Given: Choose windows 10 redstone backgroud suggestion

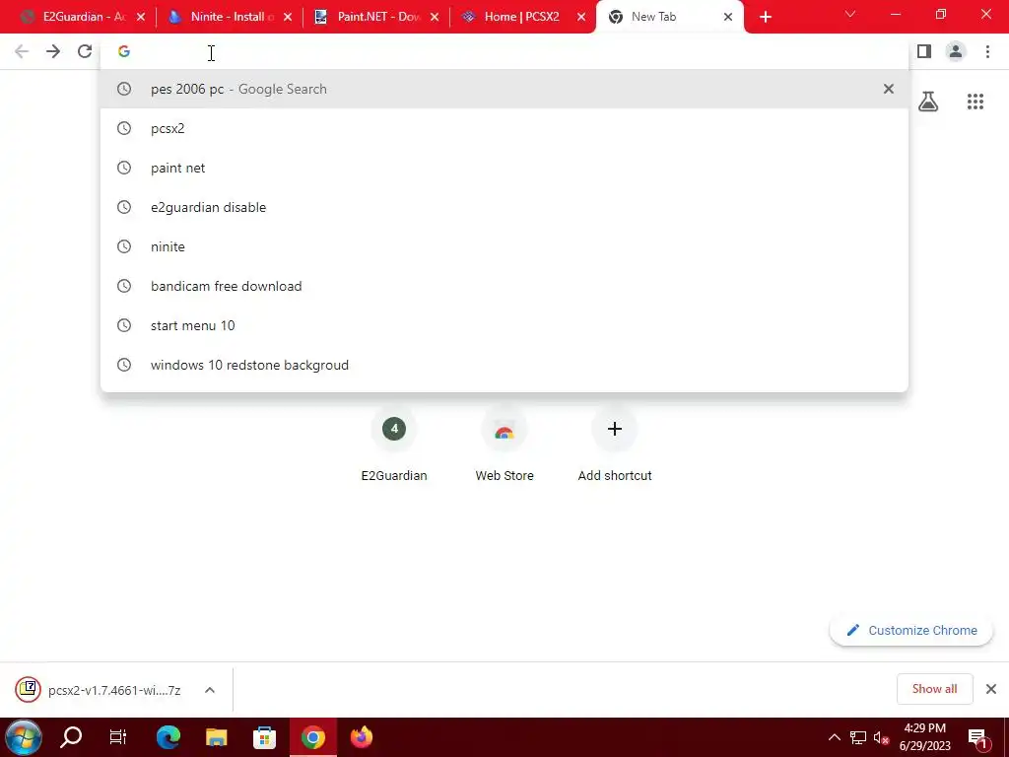Looking at the screenshot, I should 504,365.
